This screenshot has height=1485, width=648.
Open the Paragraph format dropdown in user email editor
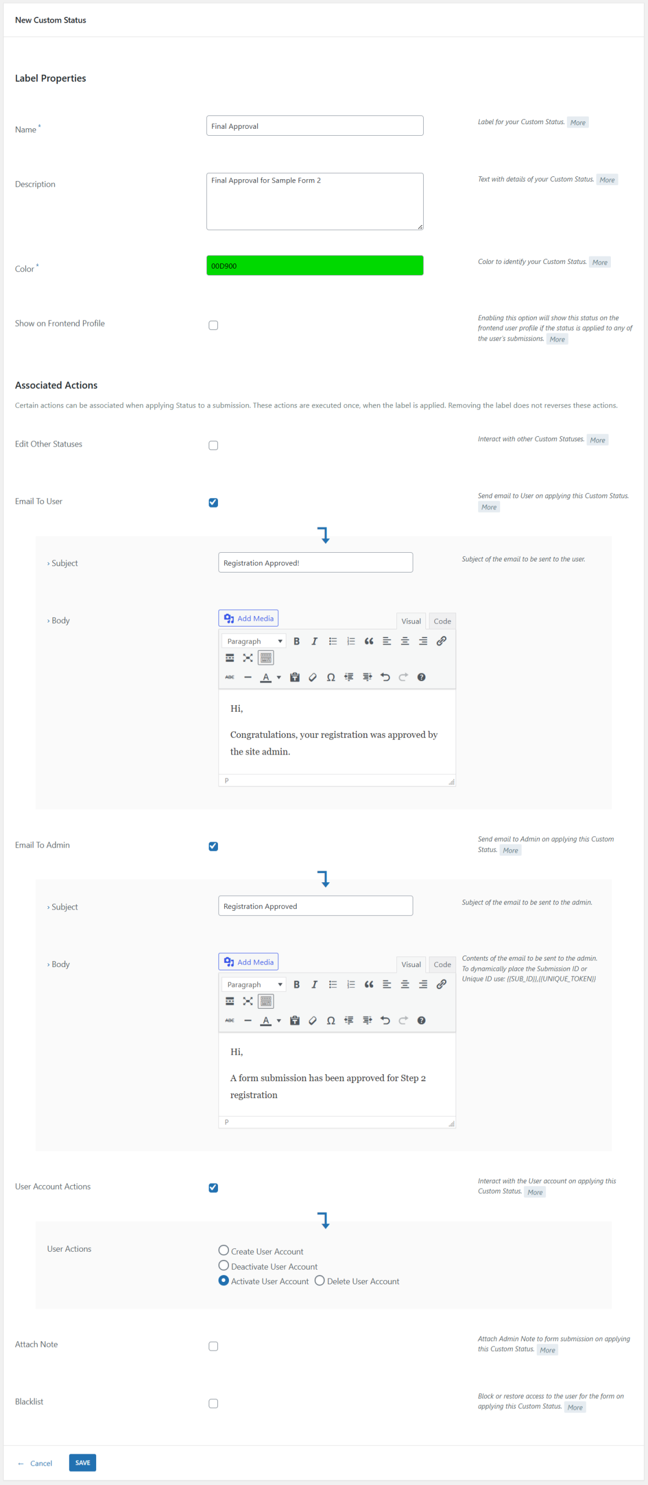254,641
